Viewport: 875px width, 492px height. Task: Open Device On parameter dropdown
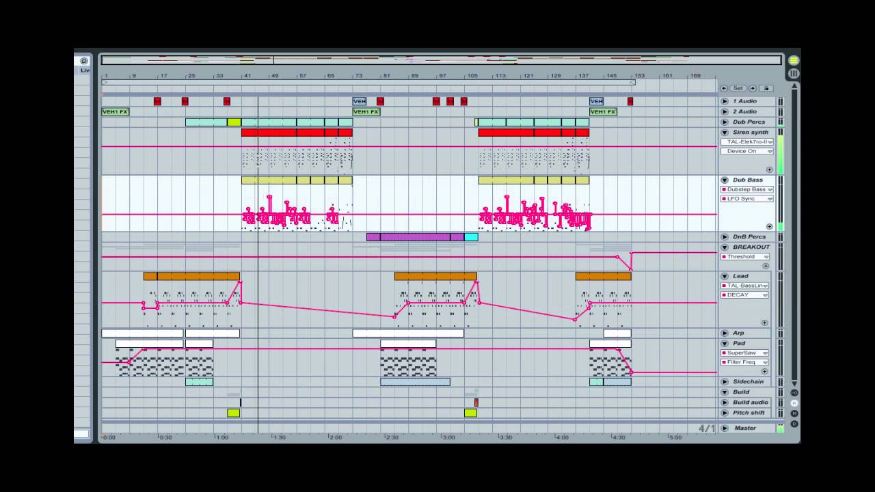click(747, 151)
